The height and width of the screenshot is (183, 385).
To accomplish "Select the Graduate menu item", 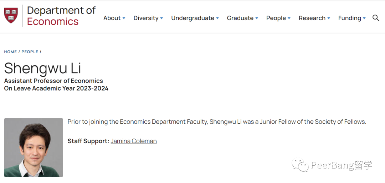I will tap(240, 18).
